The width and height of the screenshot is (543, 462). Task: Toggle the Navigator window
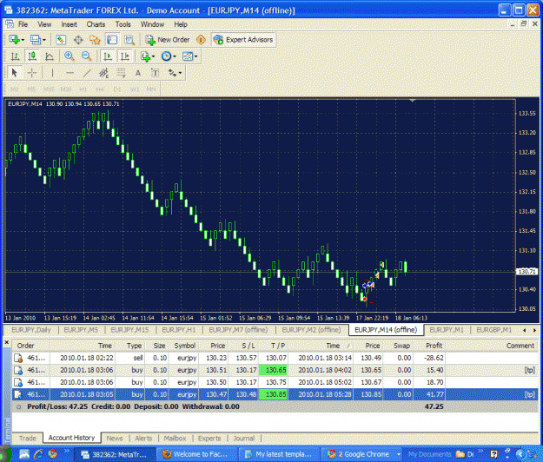point(95,40)
